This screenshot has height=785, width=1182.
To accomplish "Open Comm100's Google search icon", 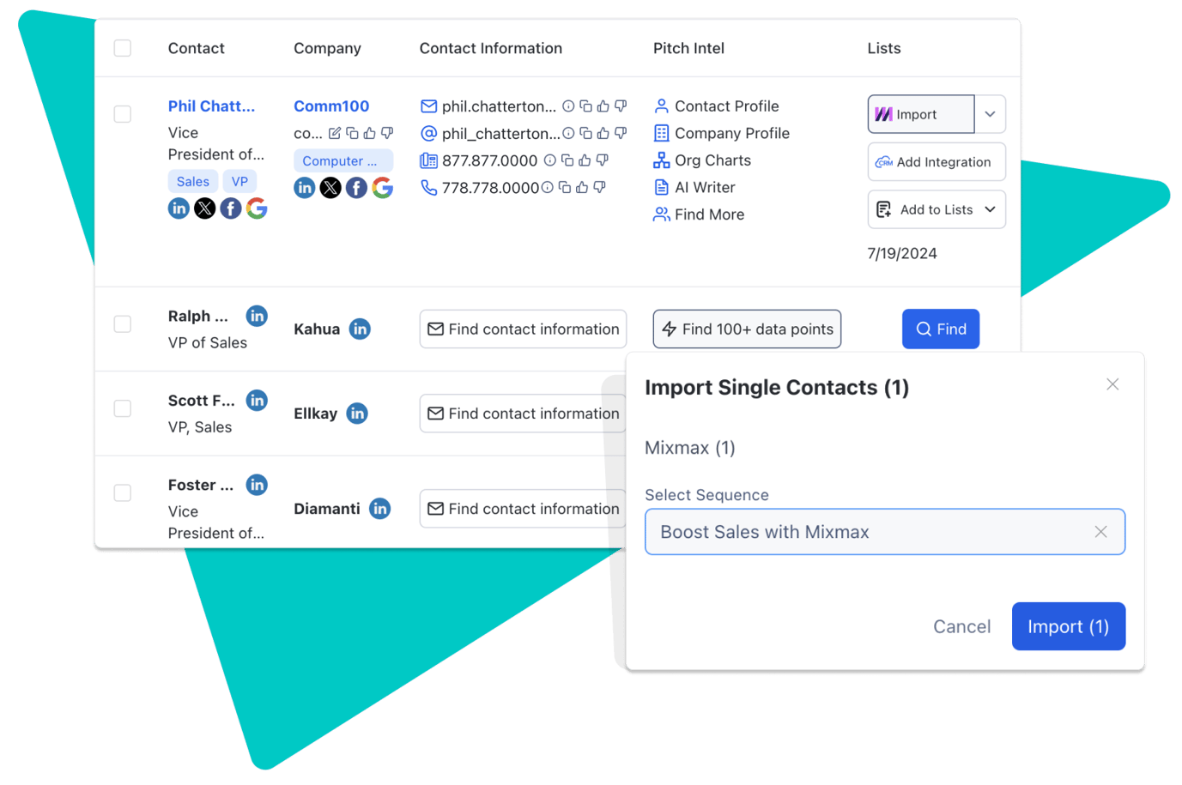I will pos(383,188).
